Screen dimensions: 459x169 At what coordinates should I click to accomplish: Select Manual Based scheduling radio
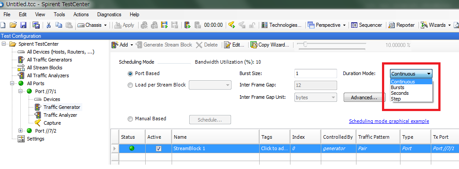pos(130,119)
